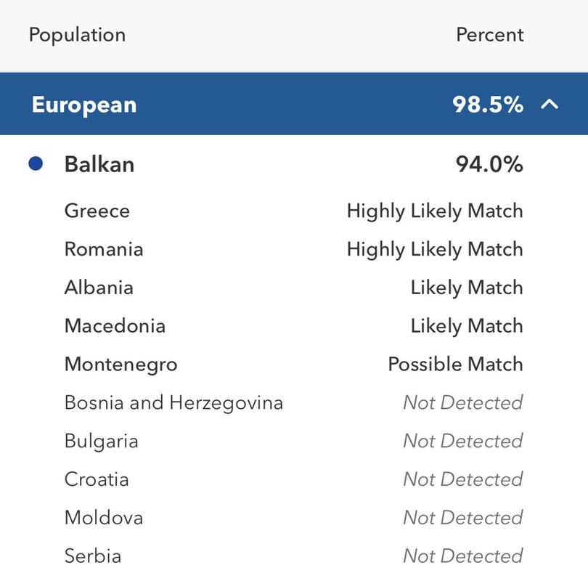This screenshot has height=581, width=588.
Task: Select the Bulgaria entry
Action: click(x=294, y=441)
